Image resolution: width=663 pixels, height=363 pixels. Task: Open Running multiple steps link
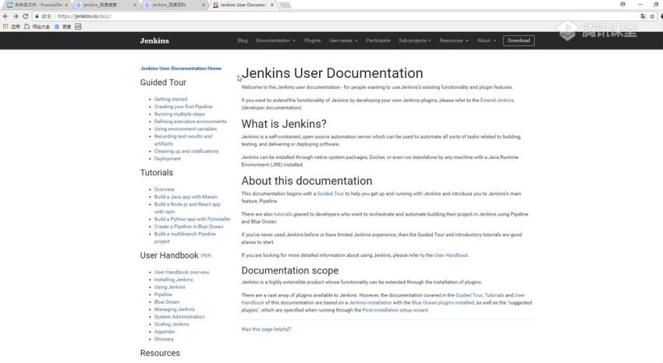(x=179, y=114)
